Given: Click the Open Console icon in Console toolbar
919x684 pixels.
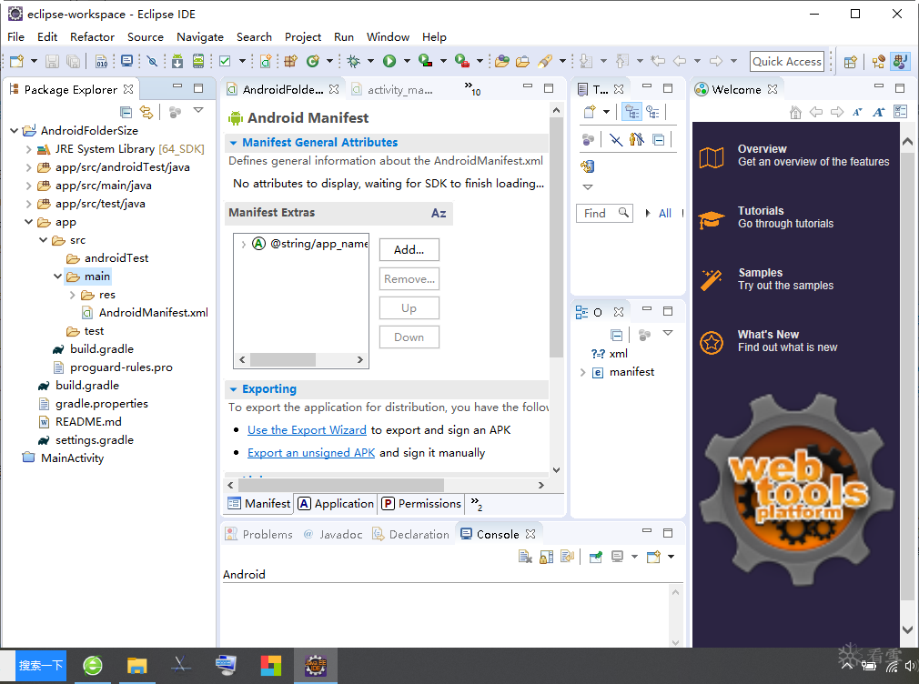Looking at the screenshot, I should pyautogui.click(x=653, y=557).
